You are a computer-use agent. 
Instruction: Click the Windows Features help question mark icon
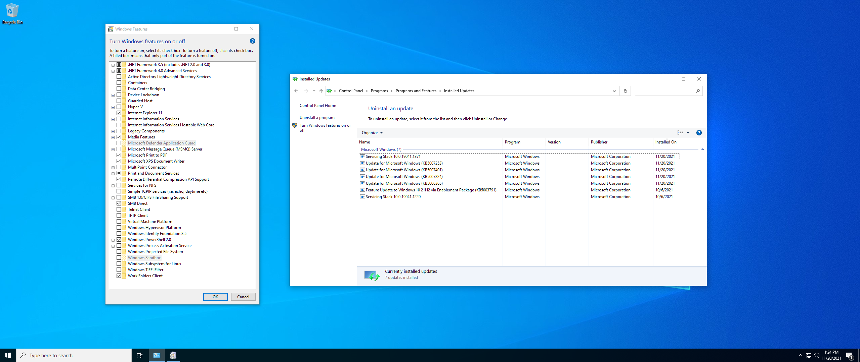tap(253, 41)
